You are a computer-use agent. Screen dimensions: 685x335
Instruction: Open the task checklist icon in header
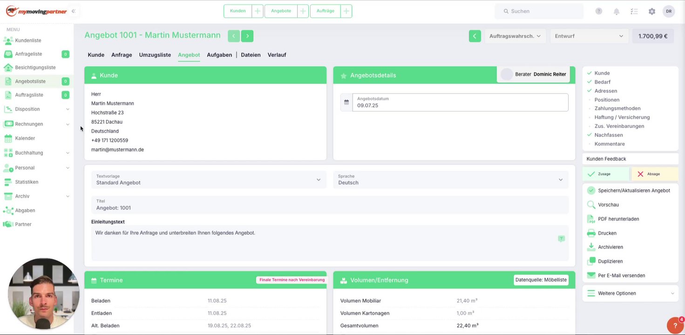pyautogui.click(x=634, y=11)
